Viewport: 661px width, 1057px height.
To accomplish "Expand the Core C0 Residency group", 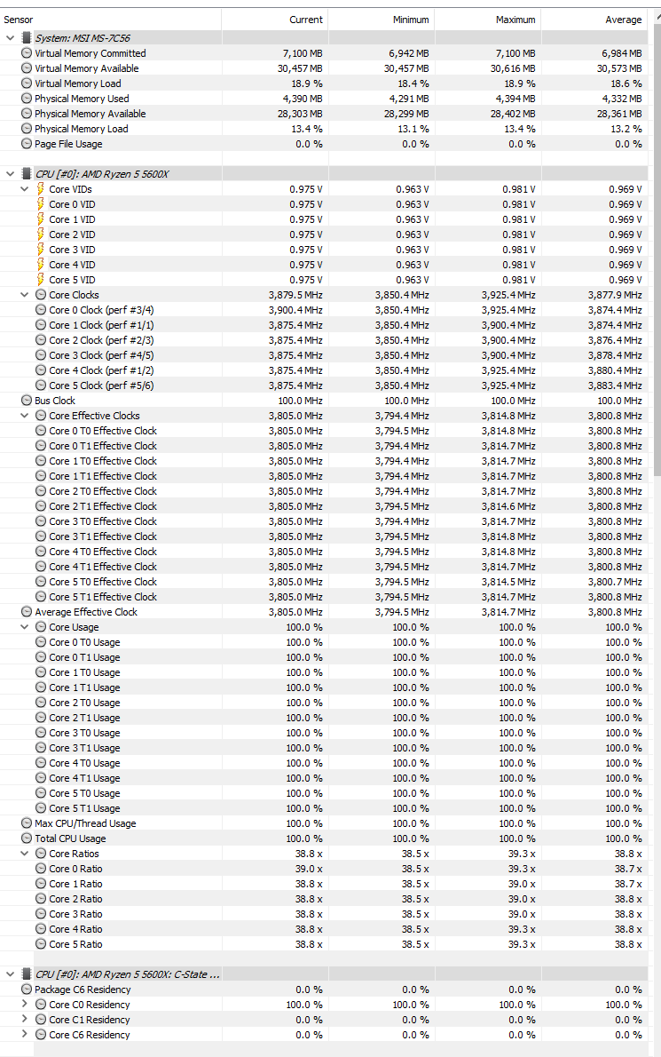I will (x=24, y=1005).
